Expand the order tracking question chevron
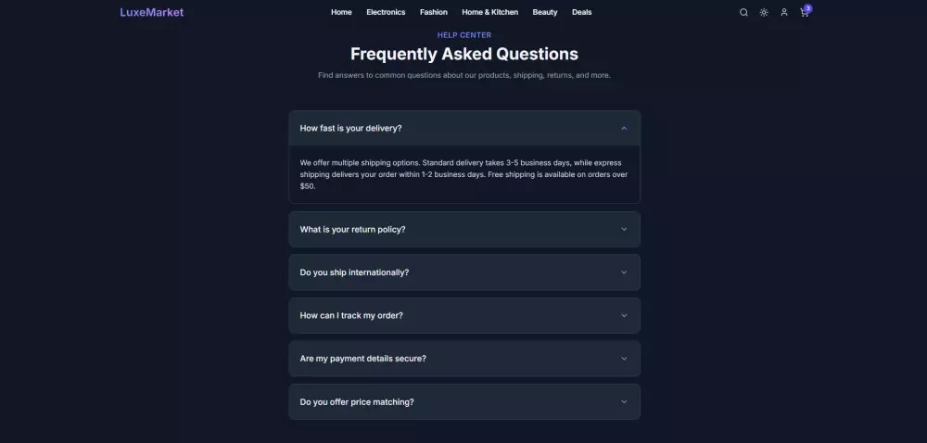This screenshot has width=927, height=443. [624, 315]
